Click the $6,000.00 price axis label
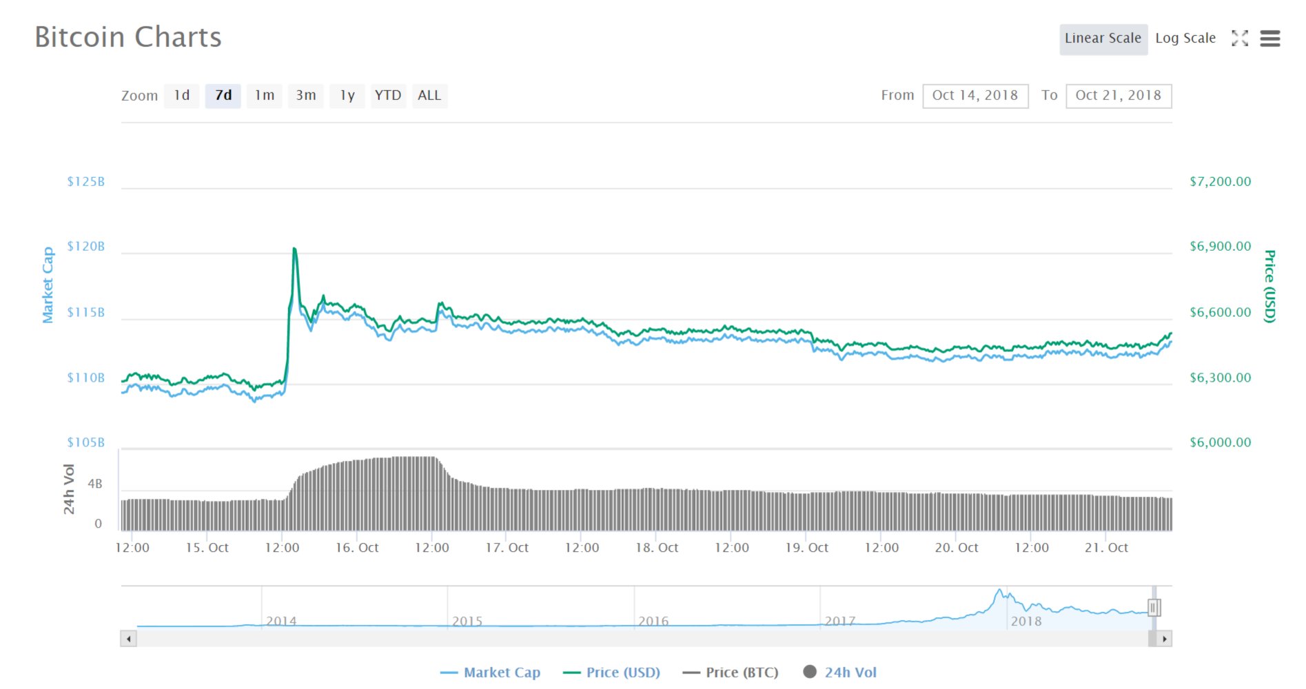The height and width of the screenshot is (689, 1306). pos(1220,442)
